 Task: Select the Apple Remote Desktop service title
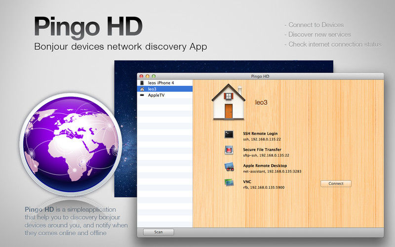(265, 165)
